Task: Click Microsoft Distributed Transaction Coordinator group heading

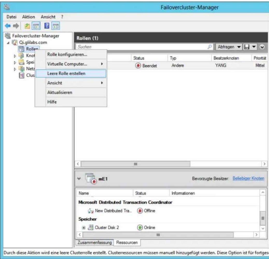Action: [125, 202]
